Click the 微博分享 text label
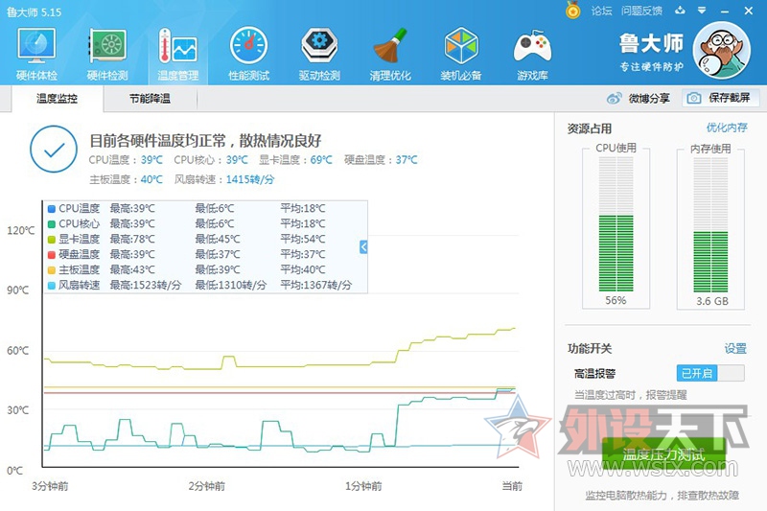The width and height of the screenshot is (767, 511). click(x=649, y=99)
